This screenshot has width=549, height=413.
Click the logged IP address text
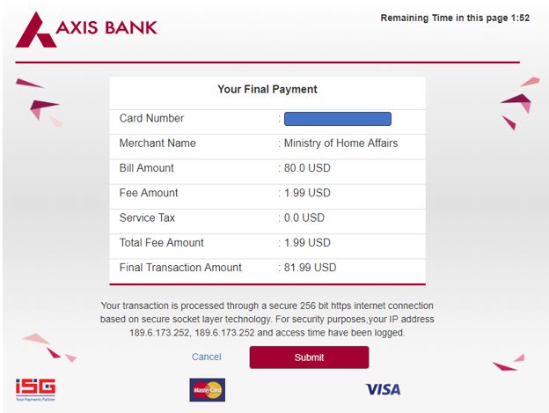pos(192,333)
